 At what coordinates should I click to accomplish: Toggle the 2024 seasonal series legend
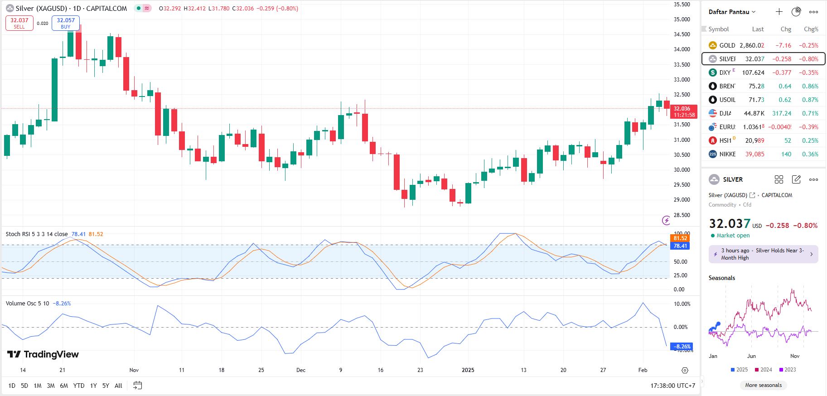763,370
